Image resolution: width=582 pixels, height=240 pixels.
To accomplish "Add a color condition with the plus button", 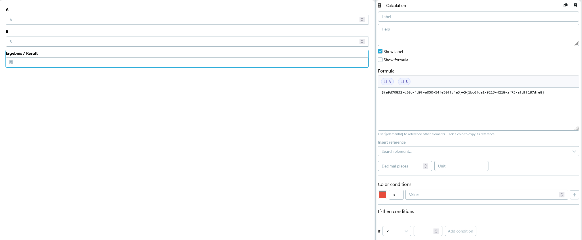I will pos(574,195).
